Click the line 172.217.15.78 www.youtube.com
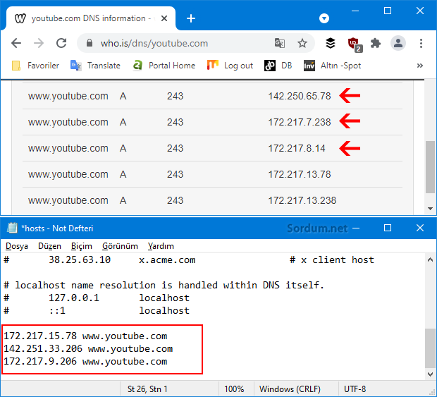Viewport: 437px width, 397px height. pos(85,336)
